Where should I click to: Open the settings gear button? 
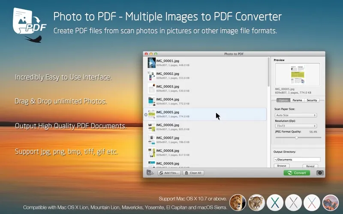[320, 173]
